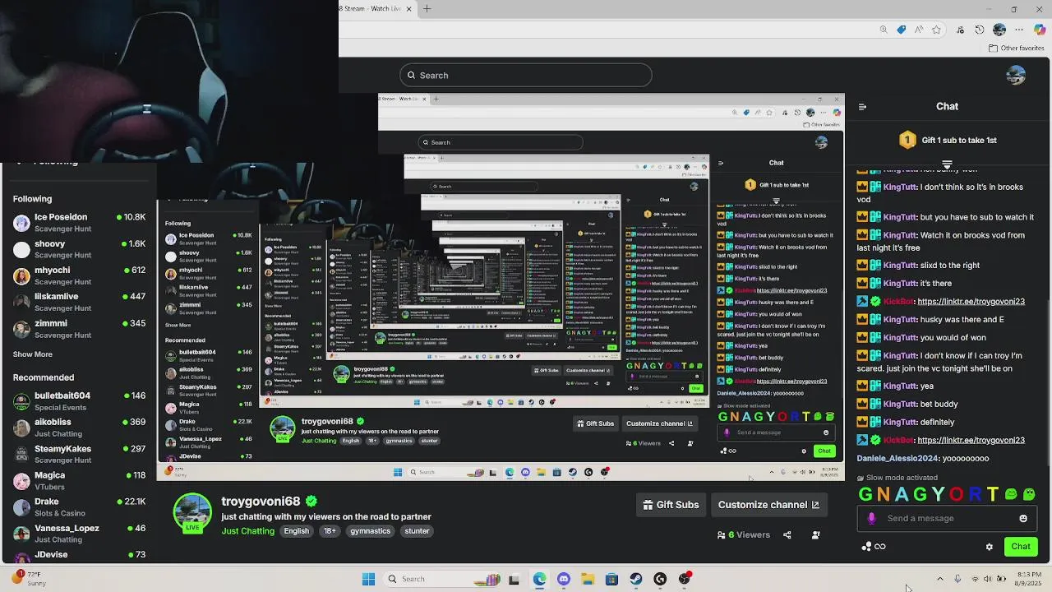The height and width of the screenshot is (592, 1052).
Task: Open the Edge profile picture in the toolbar
Action: [999, 30]
